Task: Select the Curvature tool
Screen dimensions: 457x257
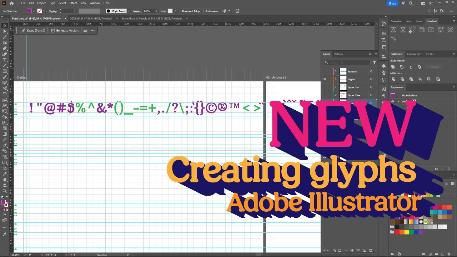Action: [x=5, y=54]
